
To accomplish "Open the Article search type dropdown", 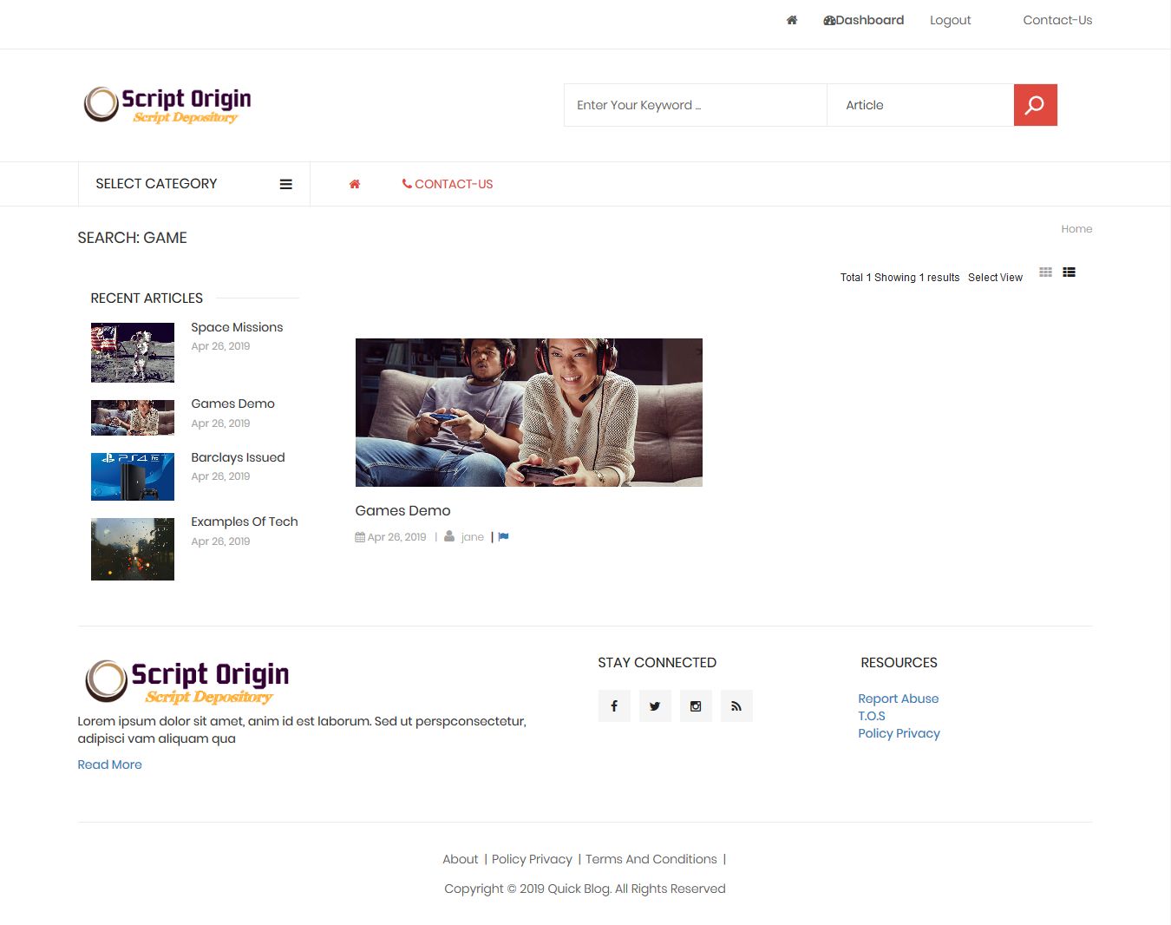I will (919, 105).
